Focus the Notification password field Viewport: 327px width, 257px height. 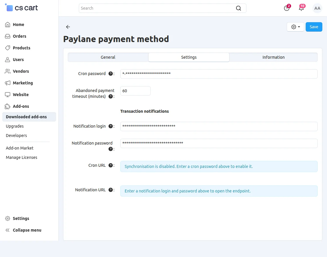[x=219, y=143]
